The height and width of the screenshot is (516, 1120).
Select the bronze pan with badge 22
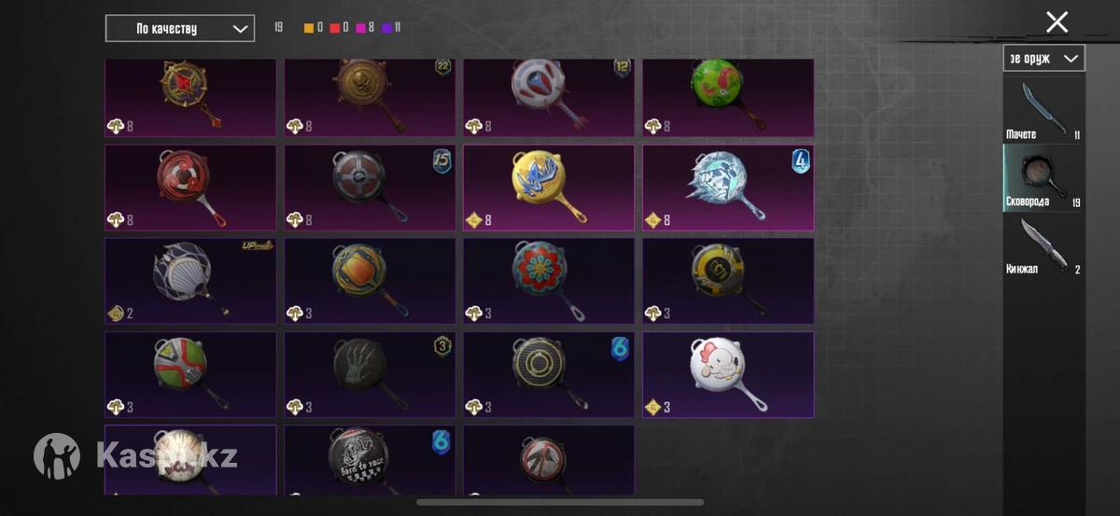(370, 98)
